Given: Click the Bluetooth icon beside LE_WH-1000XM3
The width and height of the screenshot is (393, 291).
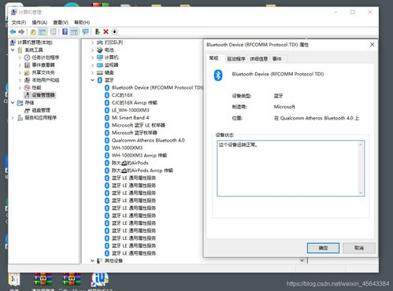Looking at the screenshot, I should point(107,110).
